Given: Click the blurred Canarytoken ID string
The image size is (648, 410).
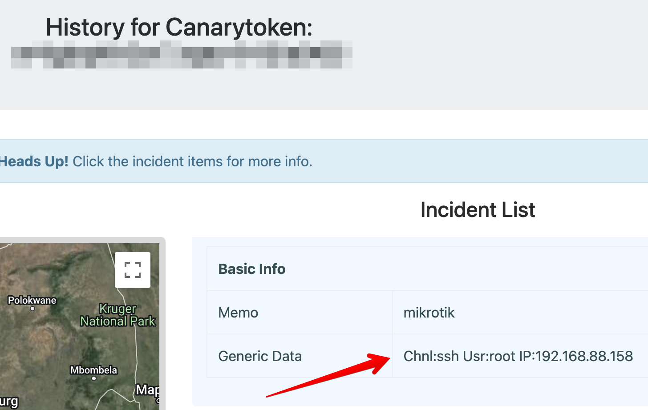Looking at the screenshot, I should coord(182,54).
